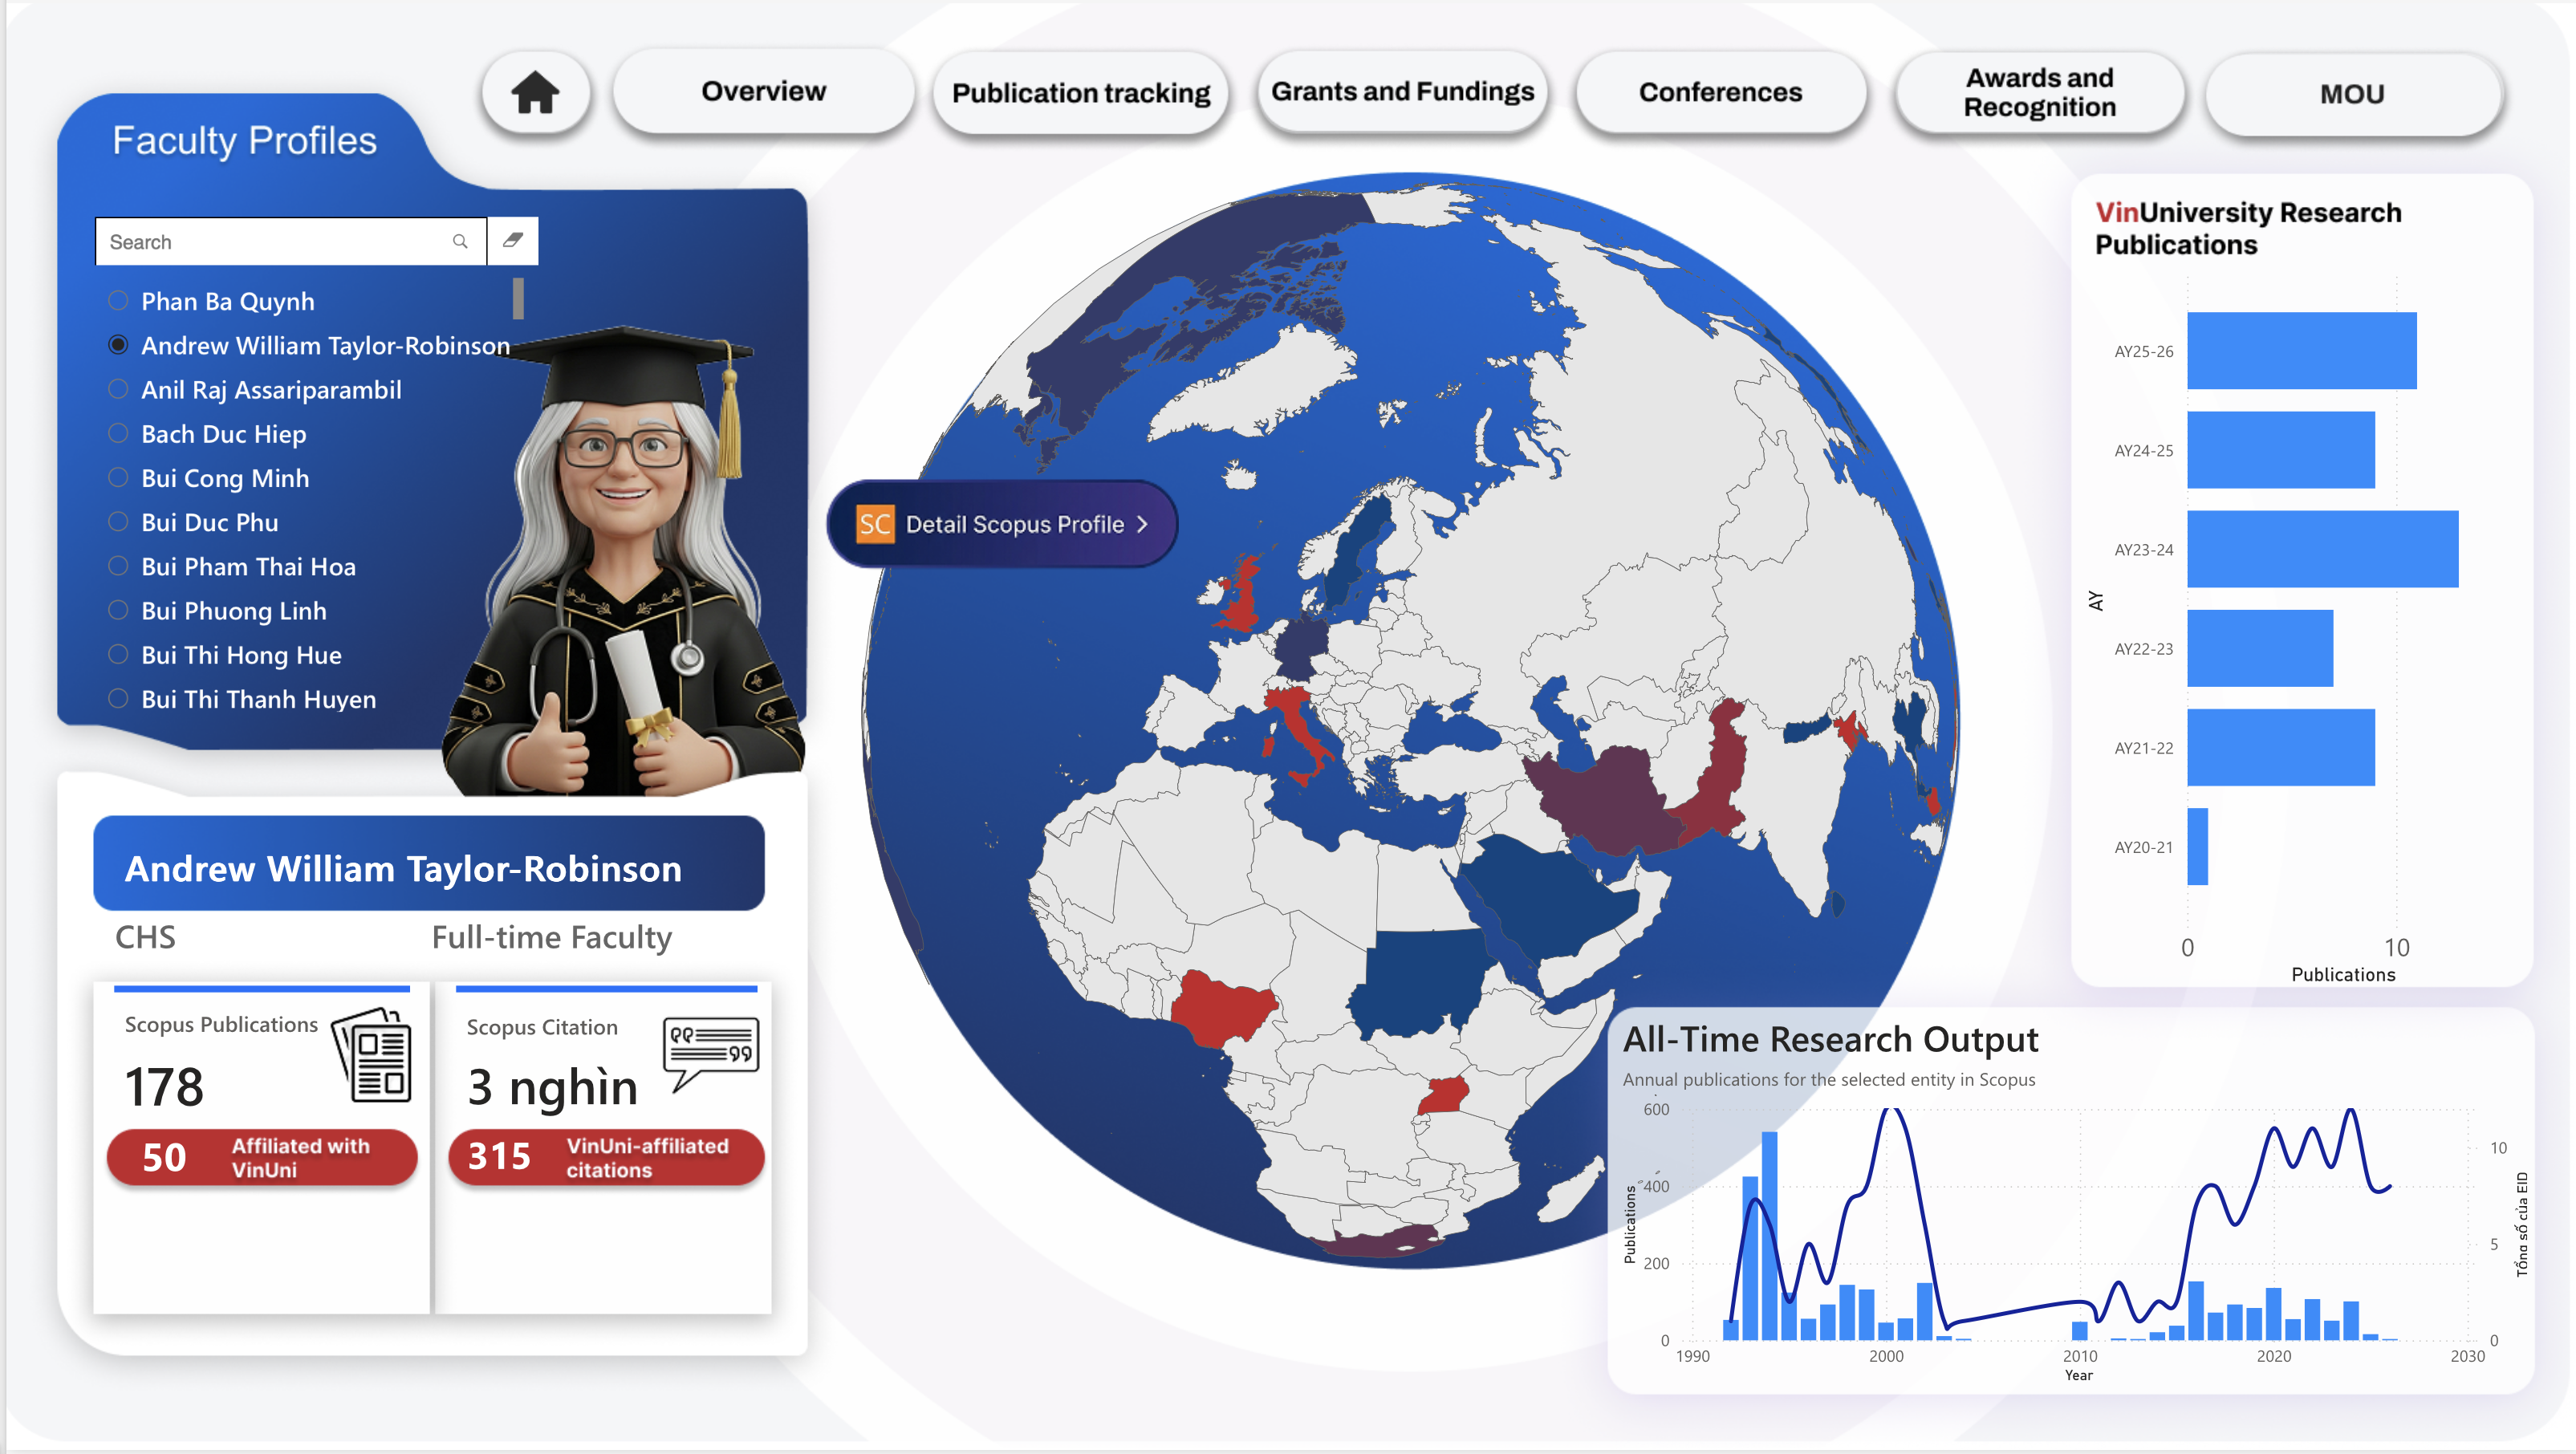This screenshot has width=2576, height=1454.
Task: Click the orange SC Scopus logo
Action: tap(874, 524)
